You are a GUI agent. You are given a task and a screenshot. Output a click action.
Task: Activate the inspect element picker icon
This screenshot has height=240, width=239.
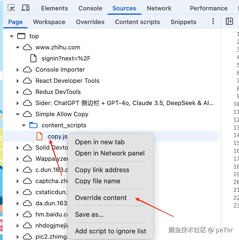click(11, 8)
